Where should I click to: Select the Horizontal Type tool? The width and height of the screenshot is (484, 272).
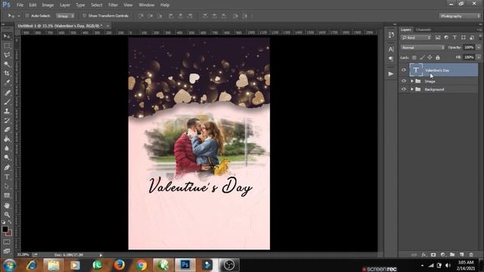click(7, 177)
